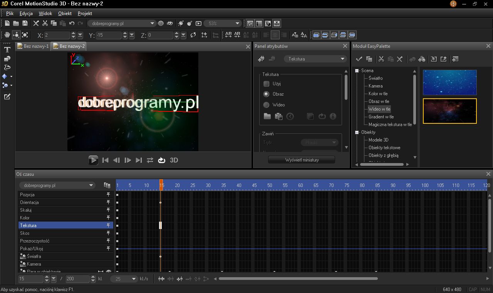Click the first blue 3D face icon
493x293 pixels.
click(317, 35)
